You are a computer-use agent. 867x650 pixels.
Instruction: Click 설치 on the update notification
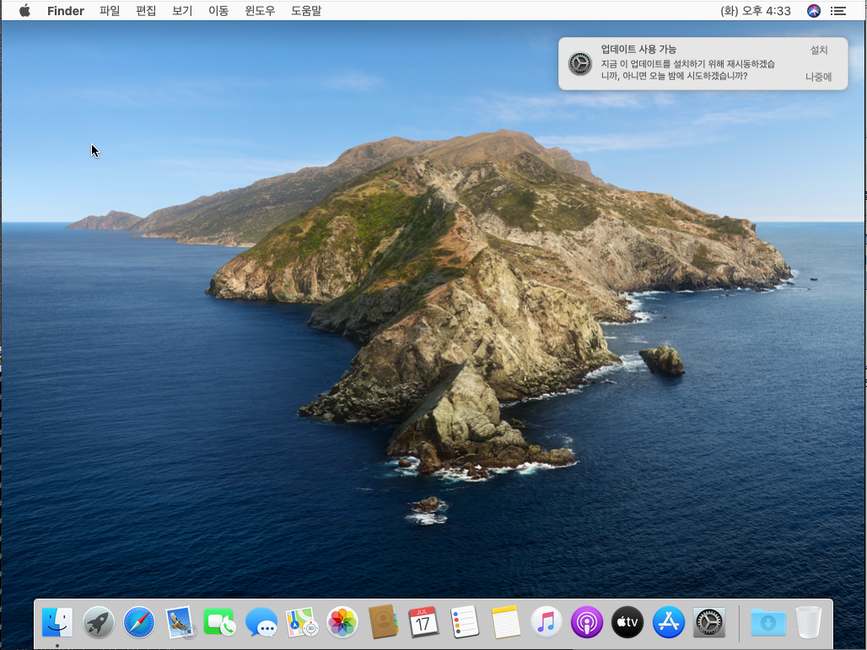pyautogui.click(x=818, y=50)
